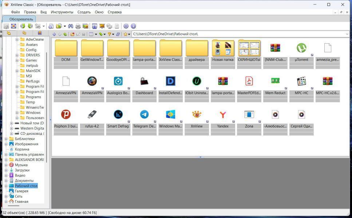This screenshot has width=352, height=218.
Task: Click the binoculars search icon in toolbar
Action: [71, 26]
